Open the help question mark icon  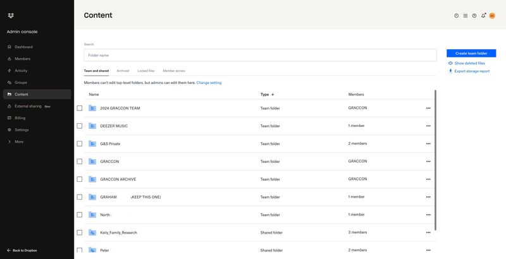(x=474, y=15)
